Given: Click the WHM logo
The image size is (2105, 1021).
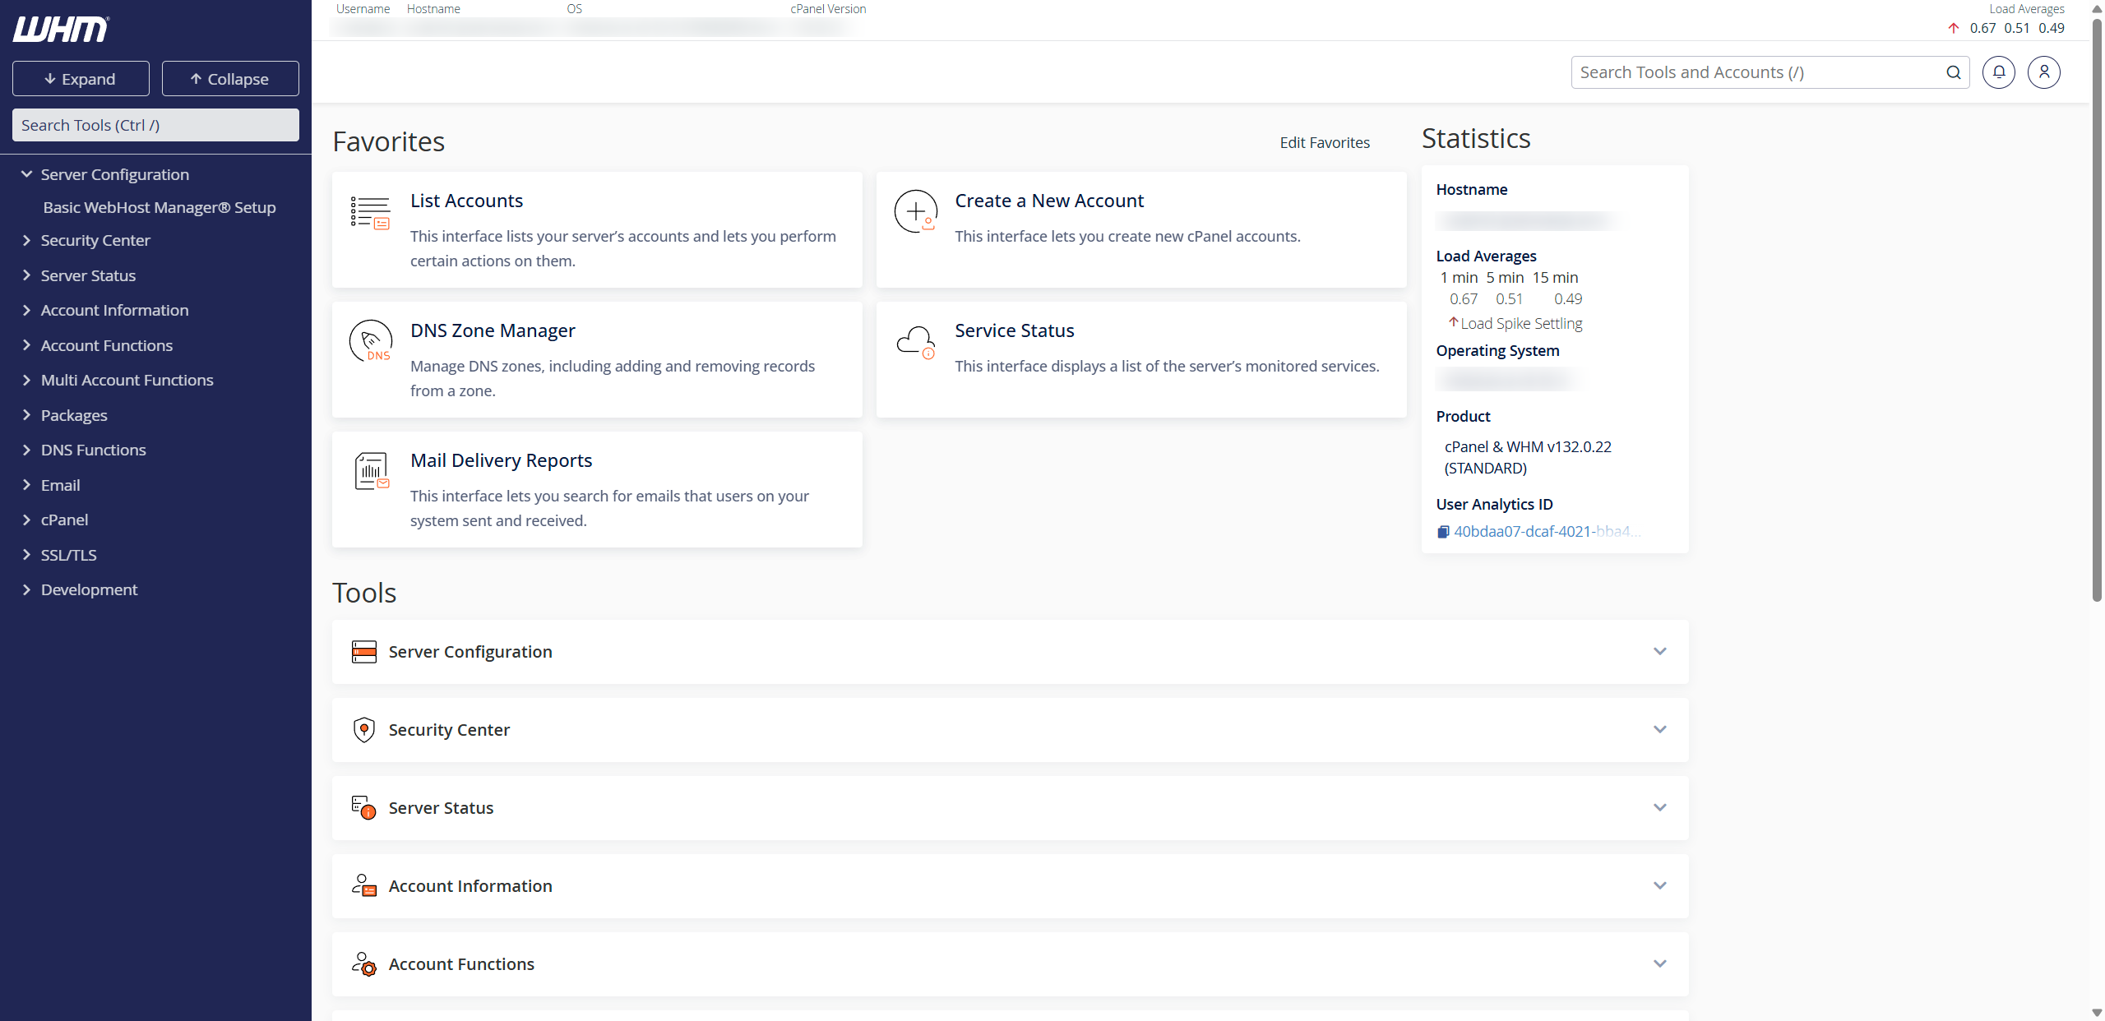Looking at the screenshot, I should [61, 30].
